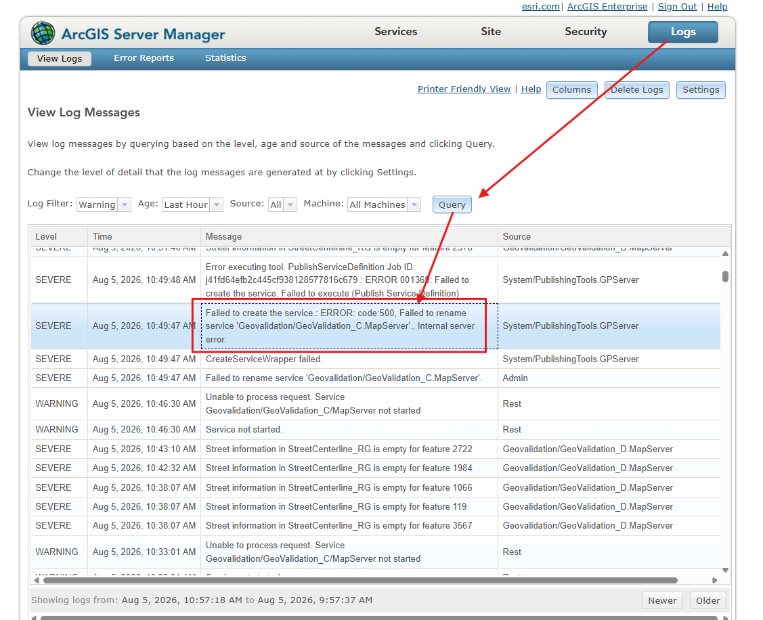The image size is (763, 620).
Task: Select 'Failed to create the service.: ERROR: code:500' message
Action: 349,326
